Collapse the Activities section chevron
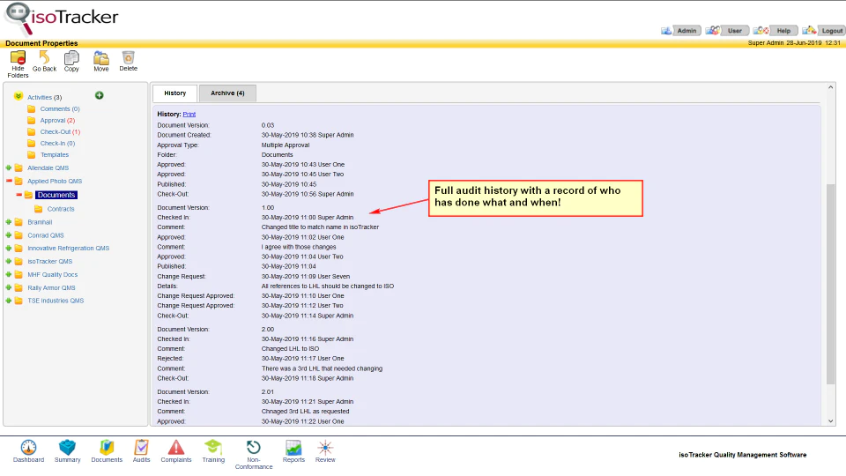The image size is (846, 476). point(19,96)
